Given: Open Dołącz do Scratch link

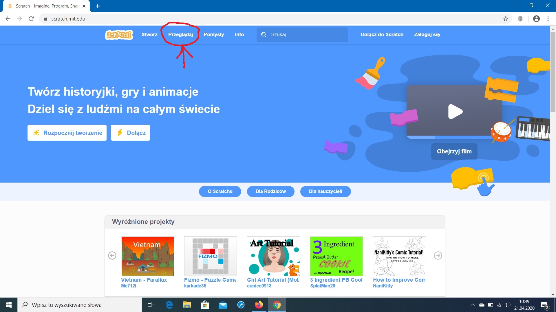Looking at the screenshot, I should pyautogui.click(x=382, y=34).
